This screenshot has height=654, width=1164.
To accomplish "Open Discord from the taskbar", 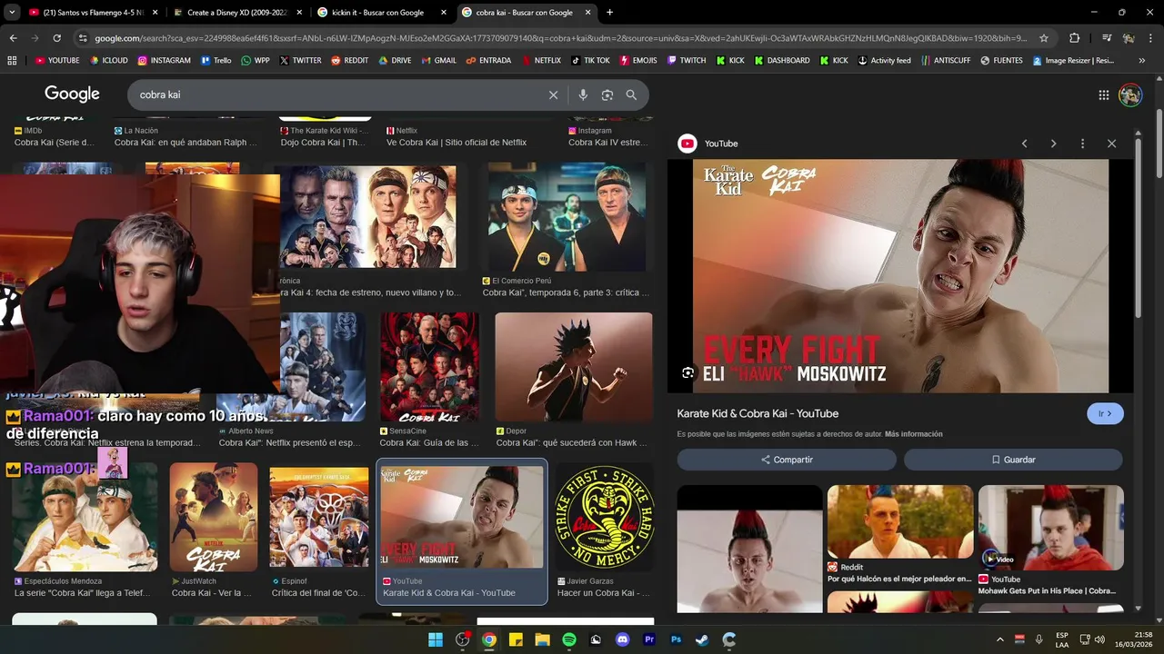I will click(x=623, y=639).
